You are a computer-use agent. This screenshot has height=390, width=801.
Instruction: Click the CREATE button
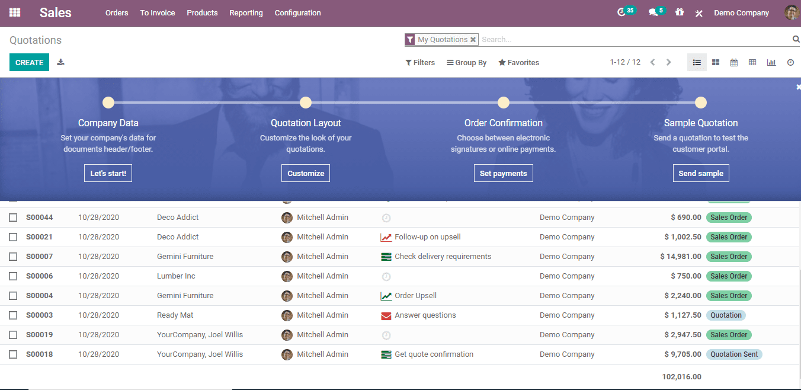[x=29, y=62]
